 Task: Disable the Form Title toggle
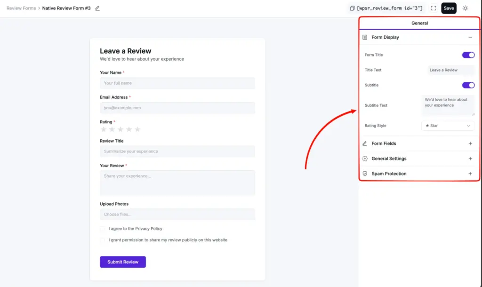point(468,55)
